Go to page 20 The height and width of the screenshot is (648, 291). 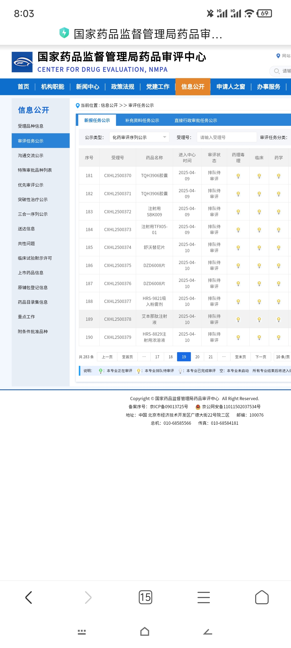tap(197, 357)
